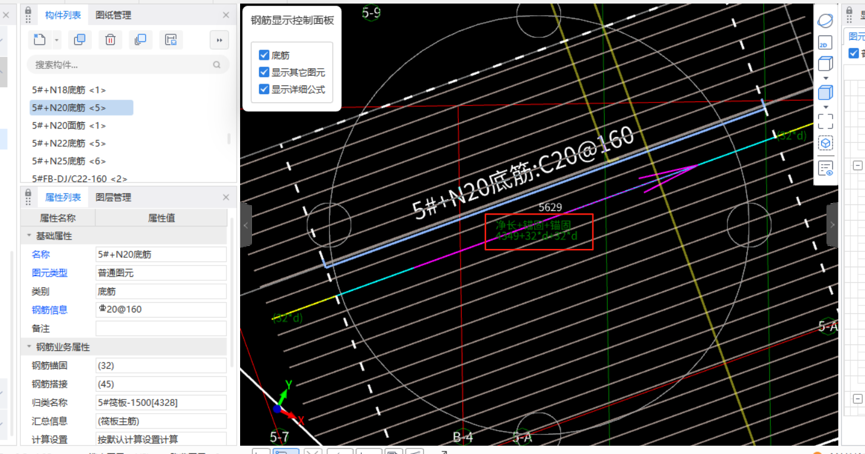Collapse the left side panel handle
Image resolution: width=865 pixels, height=454 pixels.
pyautogui.click(x=246, y=225)
